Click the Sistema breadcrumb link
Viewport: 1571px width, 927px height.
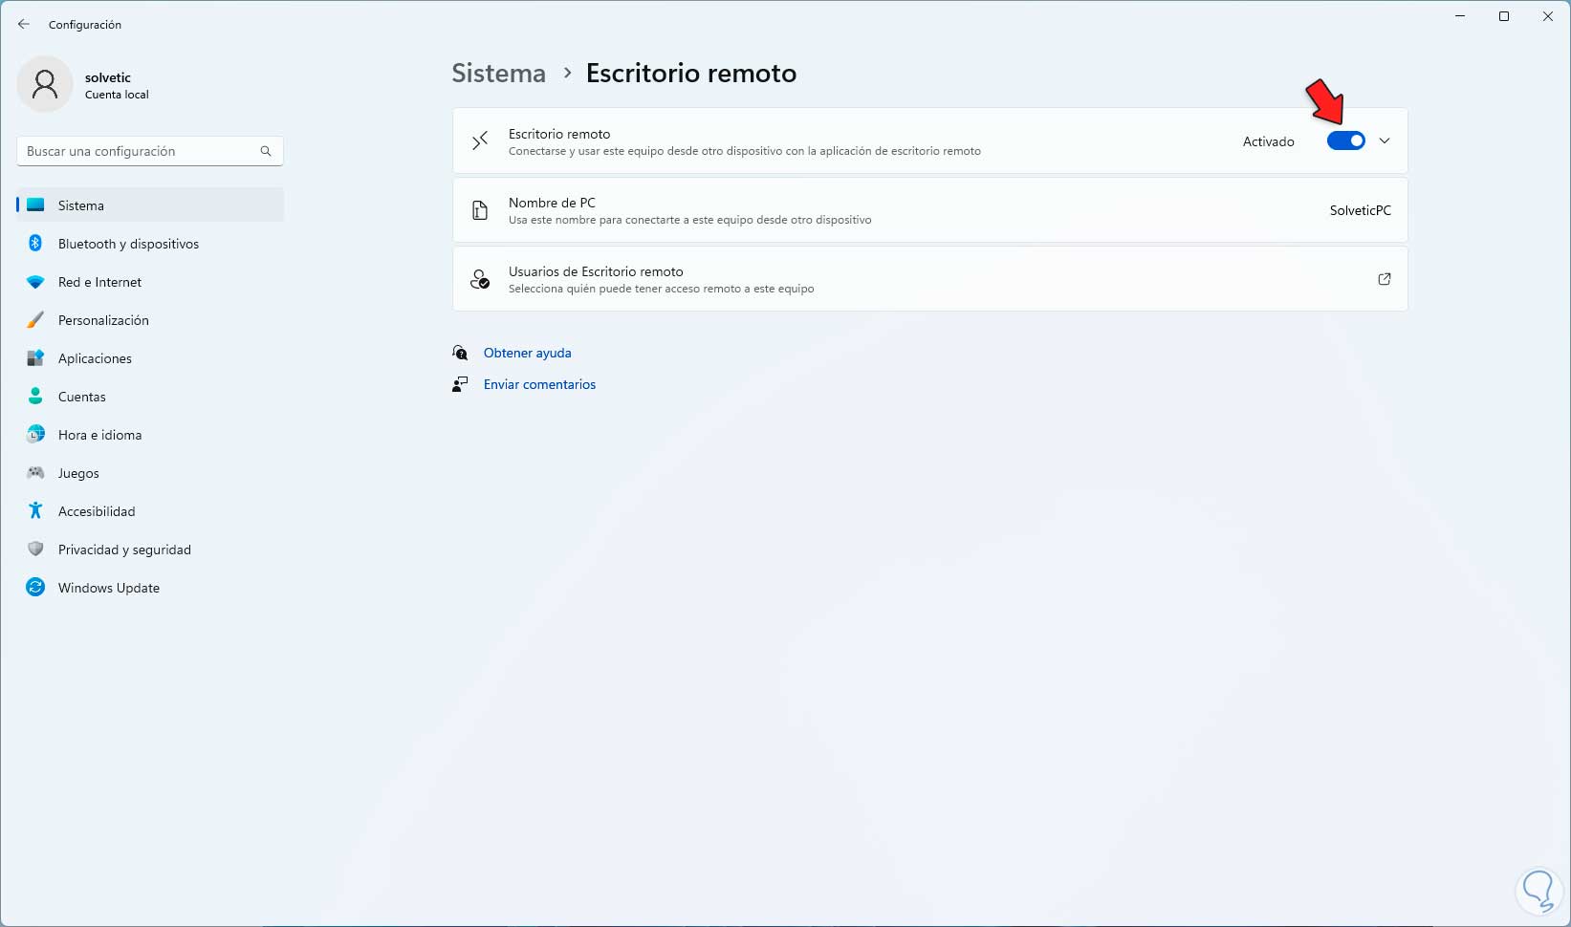click(x=498, y=74)
